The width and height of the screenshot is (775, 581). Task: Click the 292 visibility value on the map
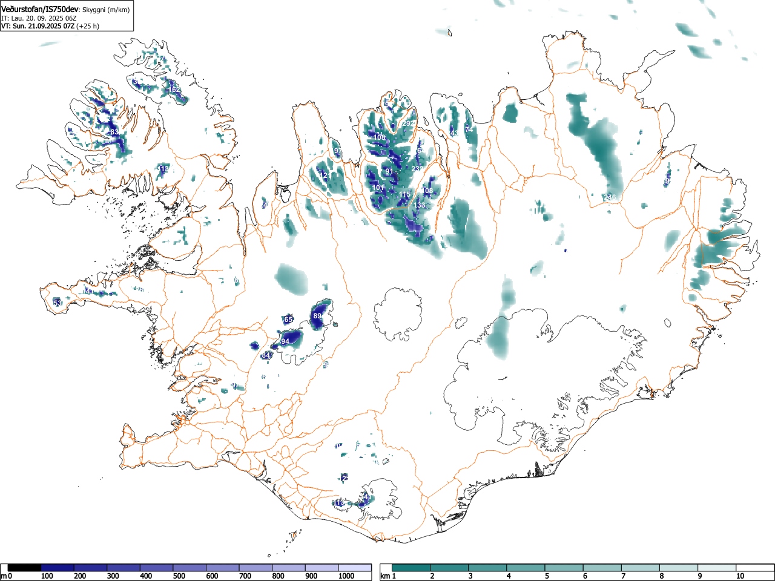click(409, 123)
